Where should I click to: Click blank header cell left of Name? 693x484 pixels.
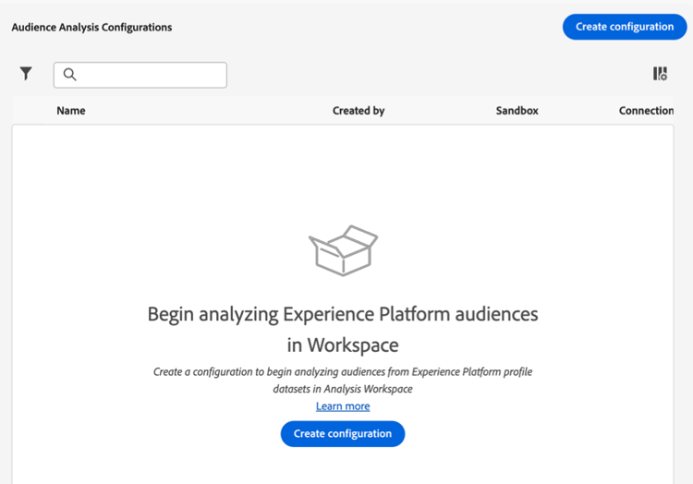tap(33, 111)
